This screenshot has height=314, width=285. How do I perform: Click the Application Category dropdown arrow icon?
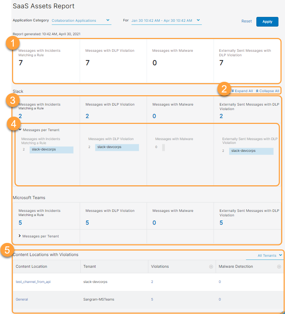(x=108, y=20)
